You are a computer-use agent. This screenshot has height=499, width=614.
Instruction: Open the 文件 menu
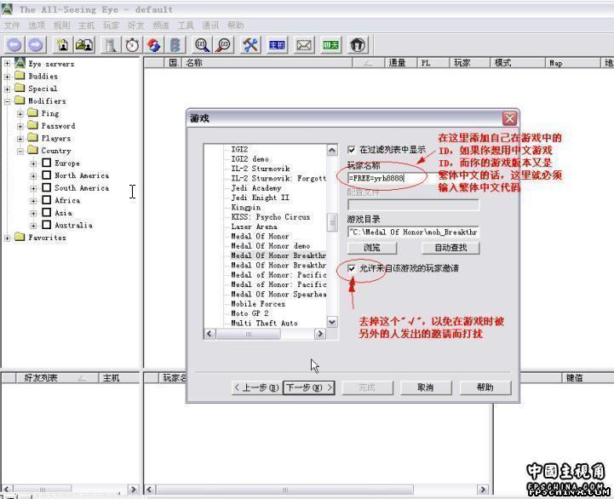(x=12, y=26)
